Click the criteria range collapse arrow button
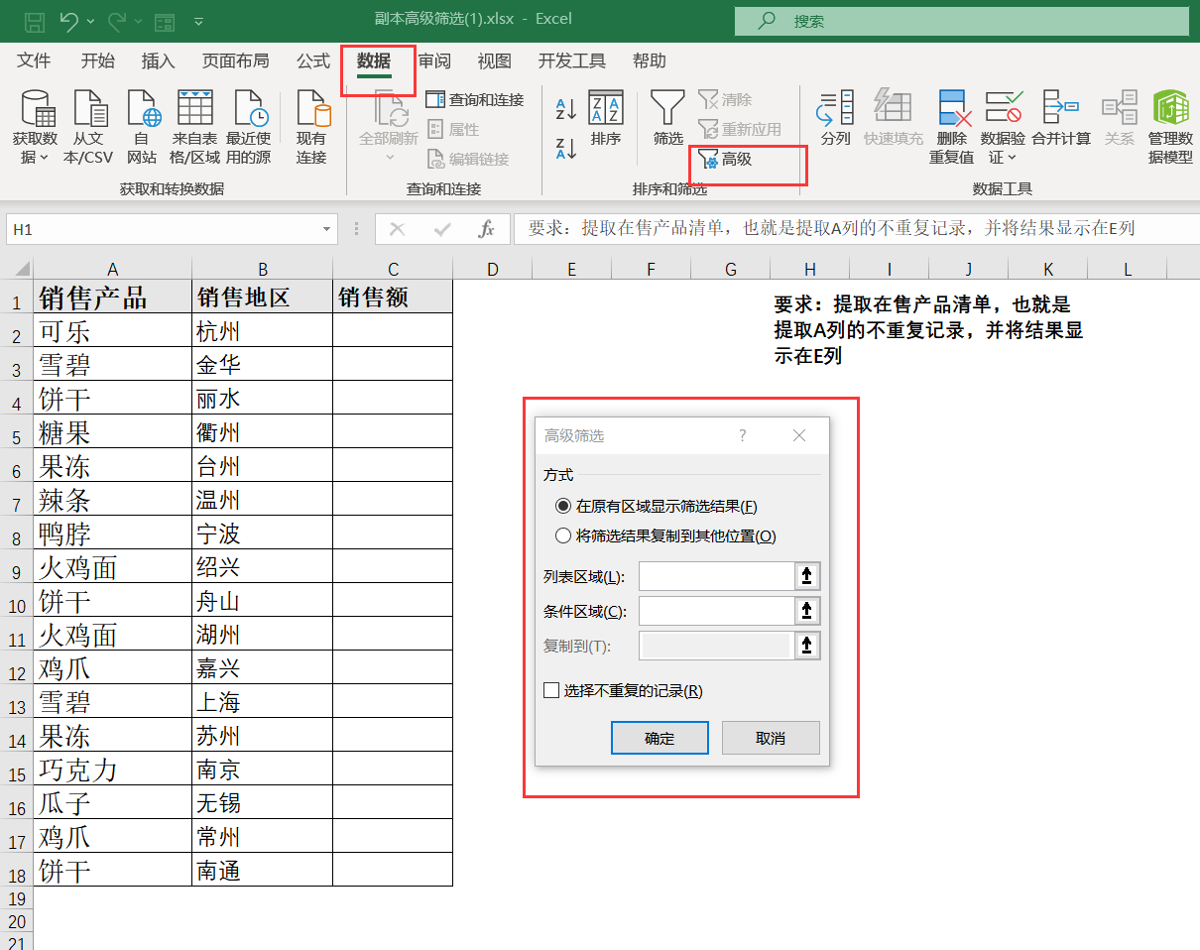Screen dimensions: 1200x950 807,611
